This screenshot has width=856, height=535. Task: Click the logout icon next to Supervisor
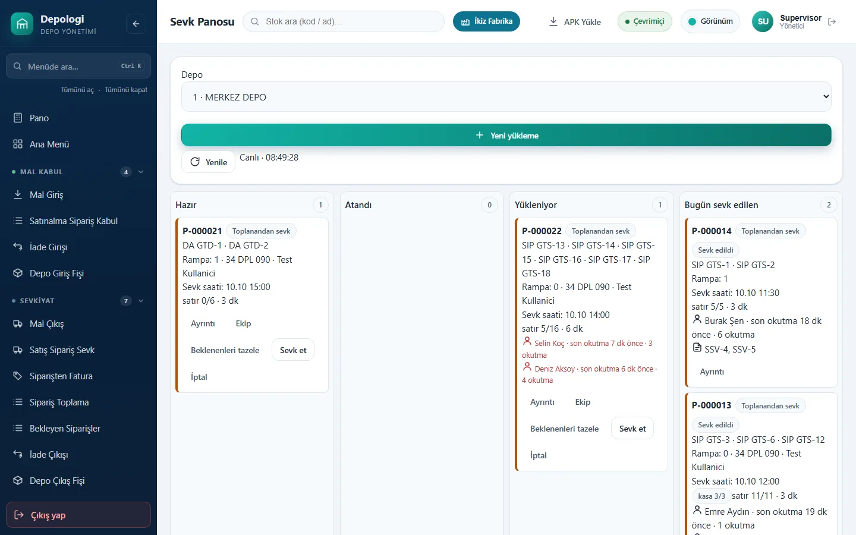[x=832, y=21]
